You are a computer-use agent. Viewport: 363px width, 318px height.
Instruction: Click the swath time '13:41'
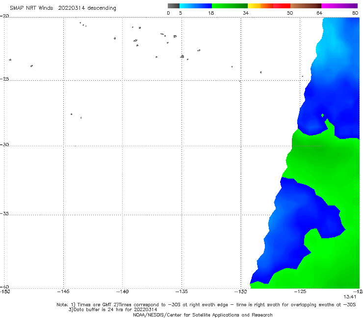coord(350,297)
